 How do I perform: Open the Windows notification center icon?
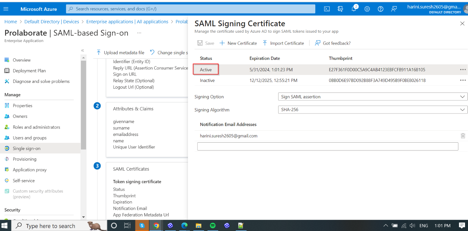(x=462, y=225)
